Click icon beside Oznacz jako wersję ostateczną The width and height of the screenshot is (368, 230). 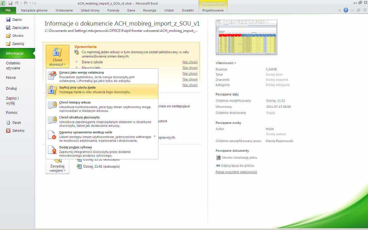[52, 75]
